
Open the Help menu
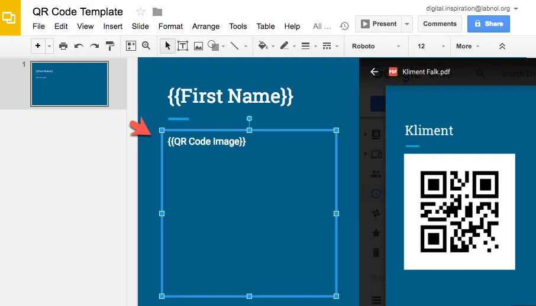[292, 27]
